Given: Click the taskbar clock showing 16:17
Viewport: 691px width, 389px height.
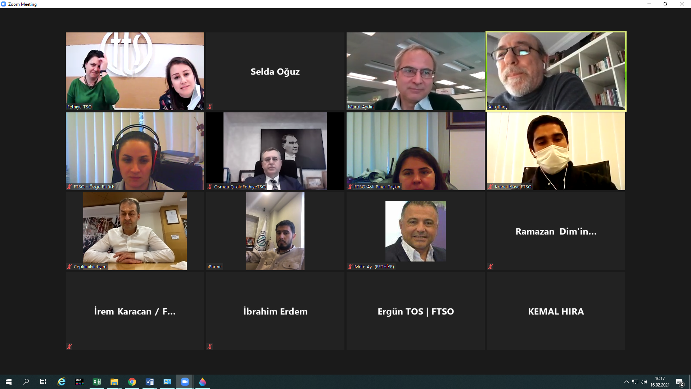Looking at the screenshot, I should pyautogui.click(x=660, y=382).
